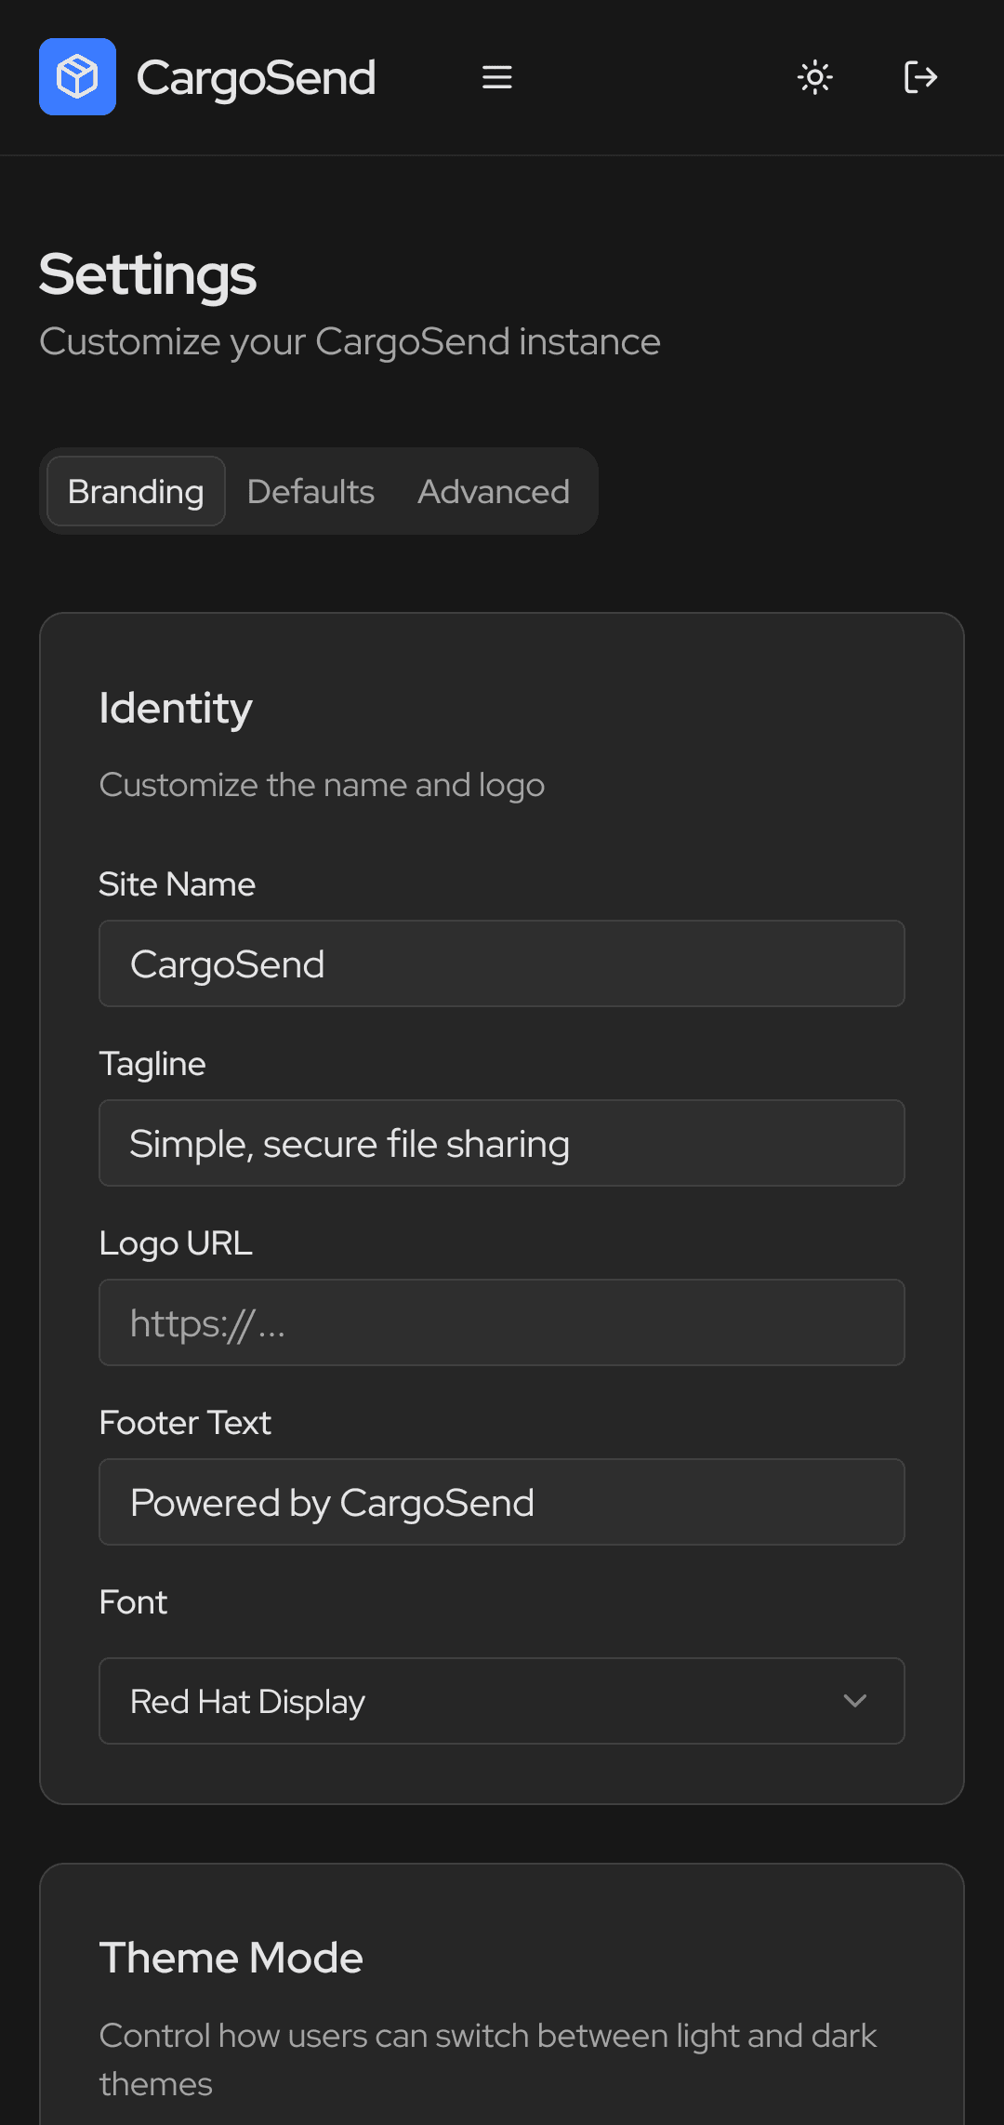Click the Font label
Viewport: 1004px width, 2125px height.
click(x=133, y=1602)
